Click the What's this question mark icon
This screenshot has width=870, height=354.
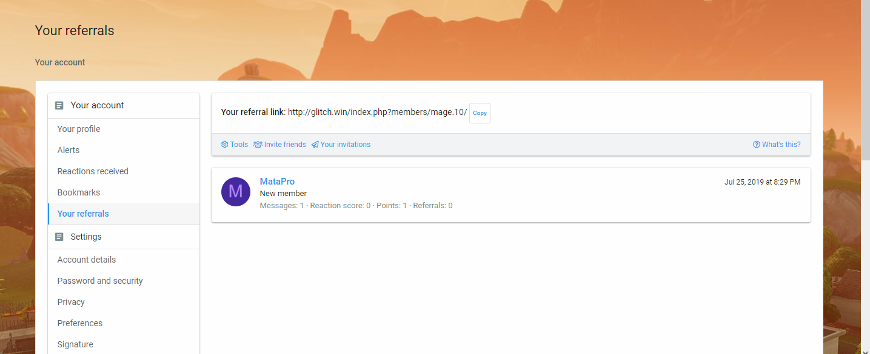(757, 145)
